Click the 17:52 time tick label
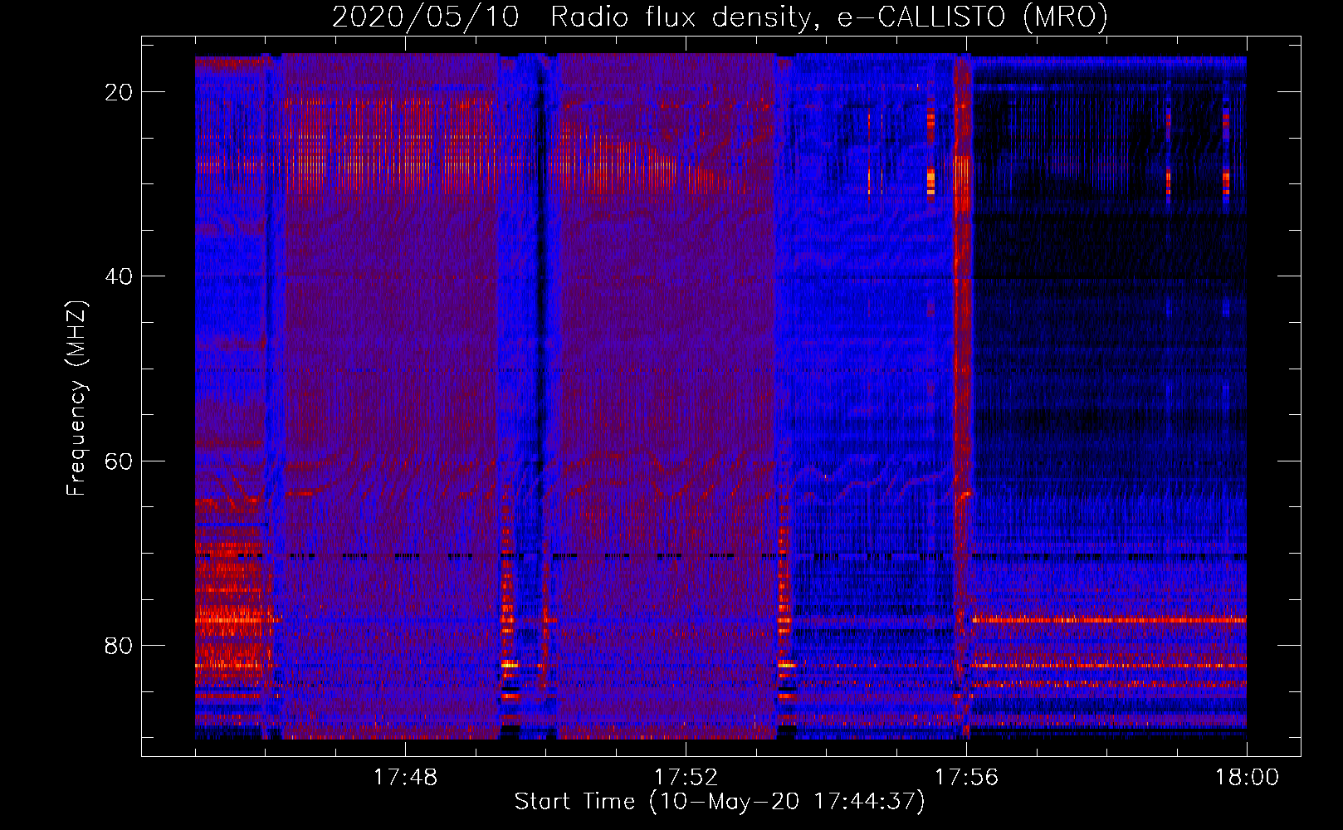 (686, 778)
